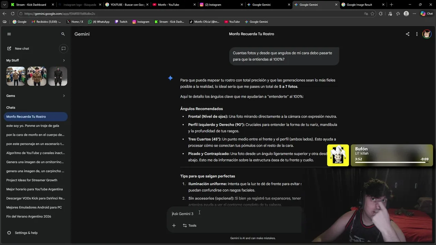Viewport: 436px width, 245px height.
Task: Open the WhatsApp bookmark
Action: coord(99,22)
